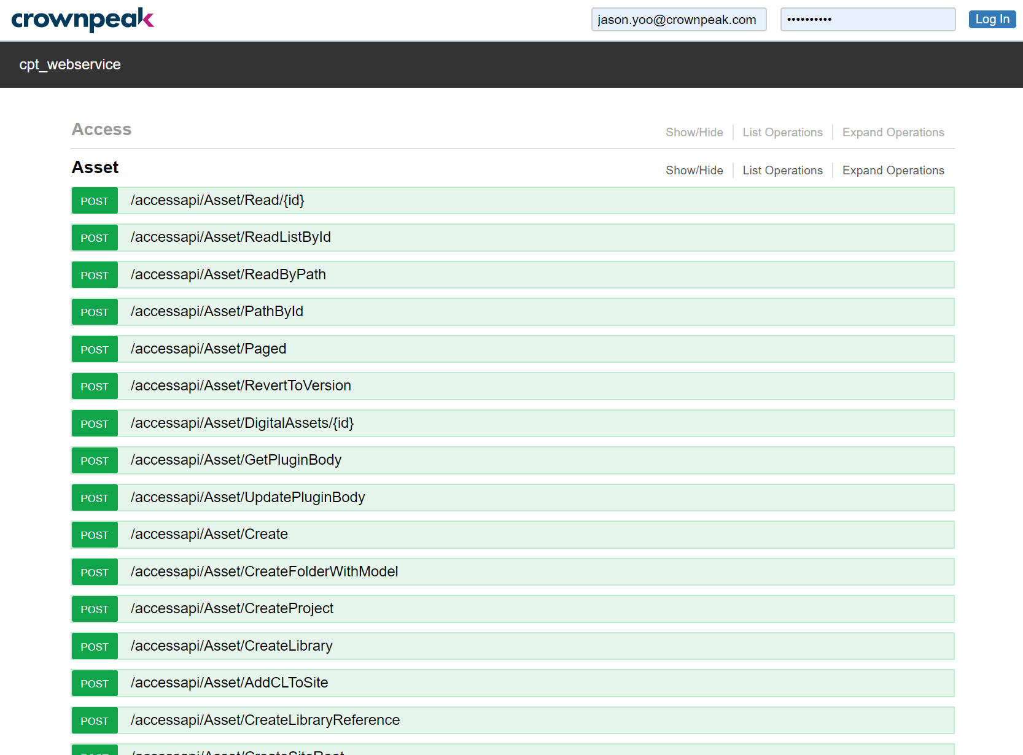Click List Operations for Asset

[782, 171]
